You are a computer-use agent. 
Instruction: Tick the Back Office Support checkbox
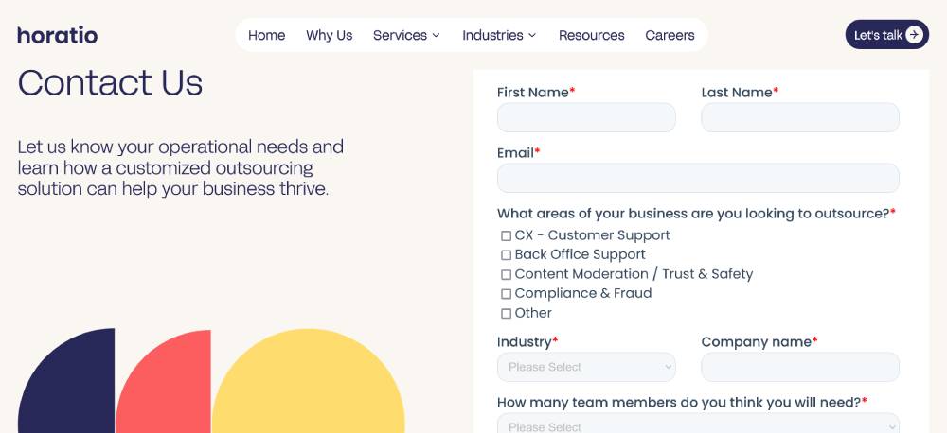pos(506,255)
